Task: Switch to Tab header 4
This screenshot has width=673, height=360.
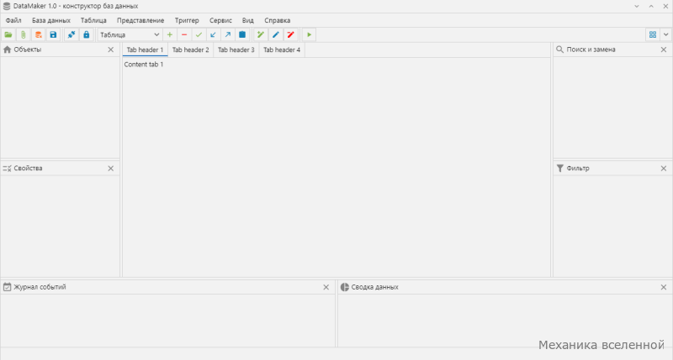Action: tap(282, 50)
